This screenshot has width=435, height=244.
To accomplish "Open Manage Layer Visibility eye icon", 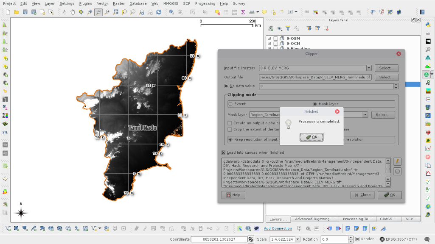I will pos(279,28).
